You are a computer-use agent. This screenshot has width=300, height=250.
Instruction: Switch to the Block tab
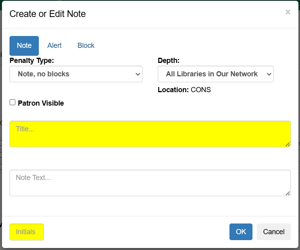tap(86, 45)
